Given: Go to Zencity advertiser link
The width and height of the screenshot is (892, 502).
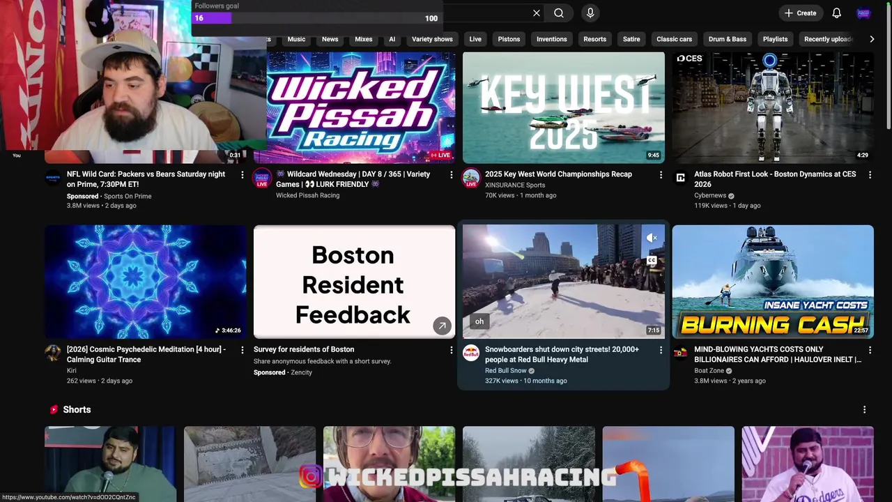Looking at the screenshot, I should 301,372.
